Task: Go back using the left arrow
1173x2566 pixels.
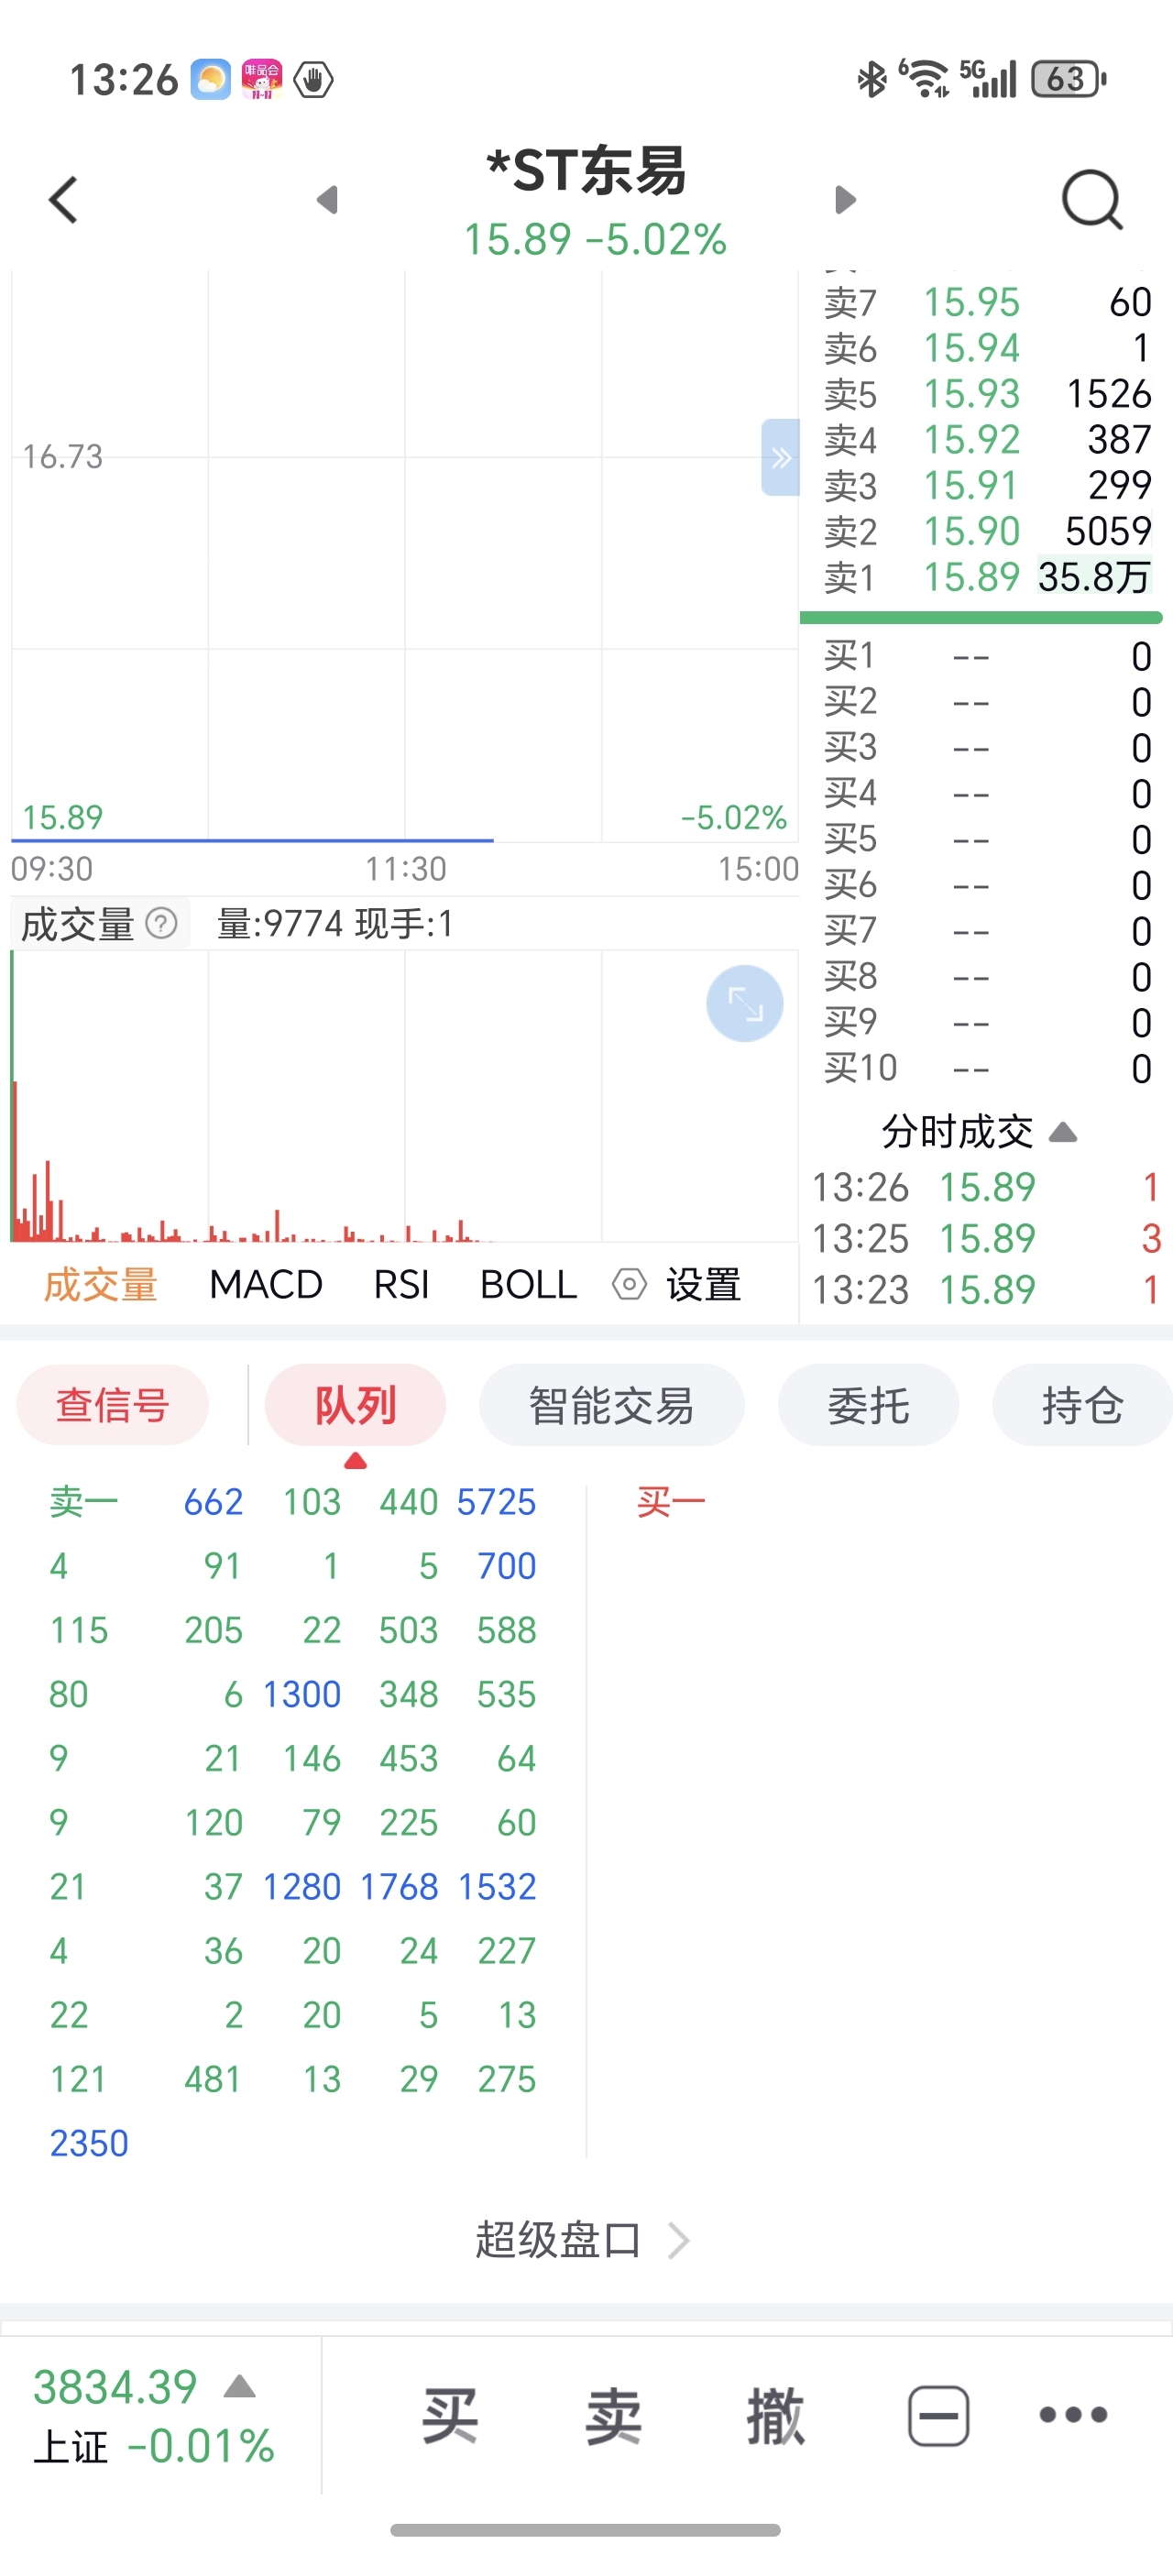Action: (64, 200)
